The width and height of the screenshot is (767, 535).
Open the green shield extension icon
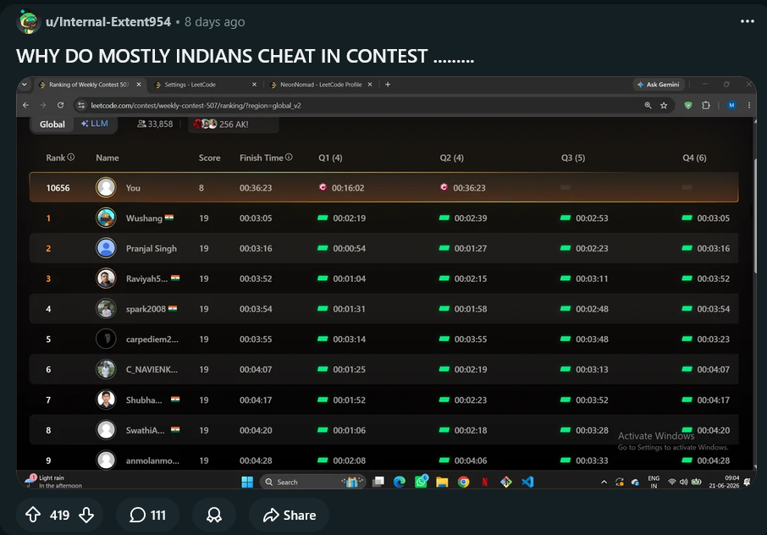(687, 105)
